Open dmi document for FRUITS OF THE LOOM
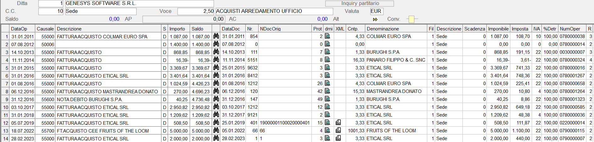Screen dimensions: 594x142 click(x=328, y=130)
